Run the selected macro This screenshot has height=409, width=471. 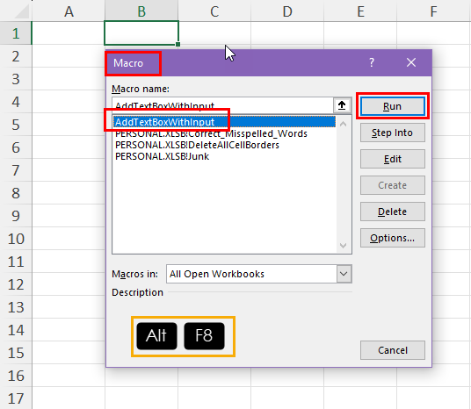point(392,106)
